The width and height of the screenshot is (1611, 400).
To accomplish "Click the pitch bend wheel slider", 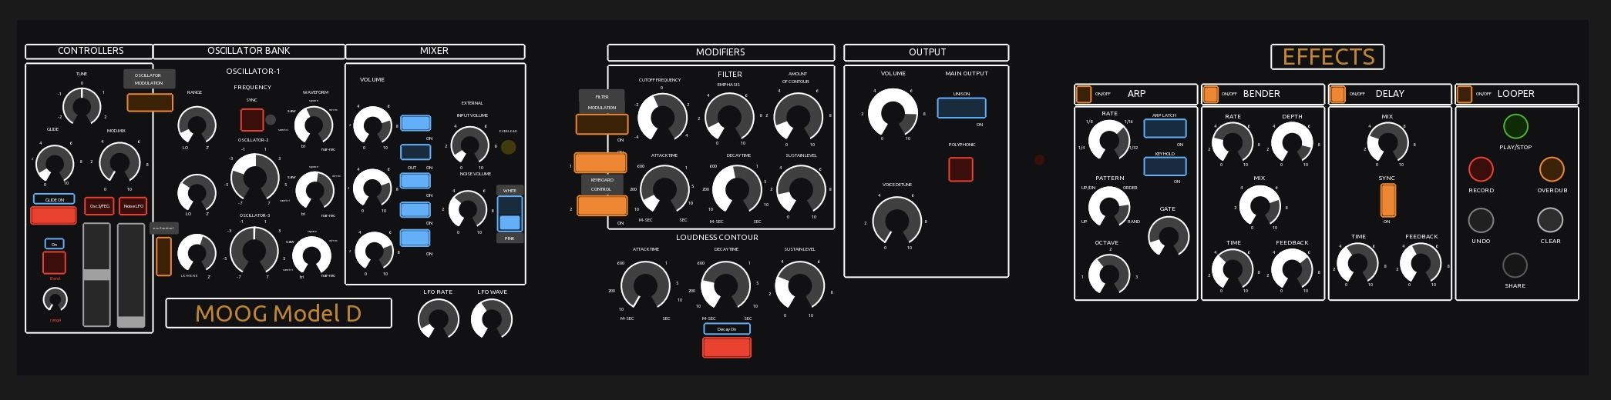I will click(96, 275).
